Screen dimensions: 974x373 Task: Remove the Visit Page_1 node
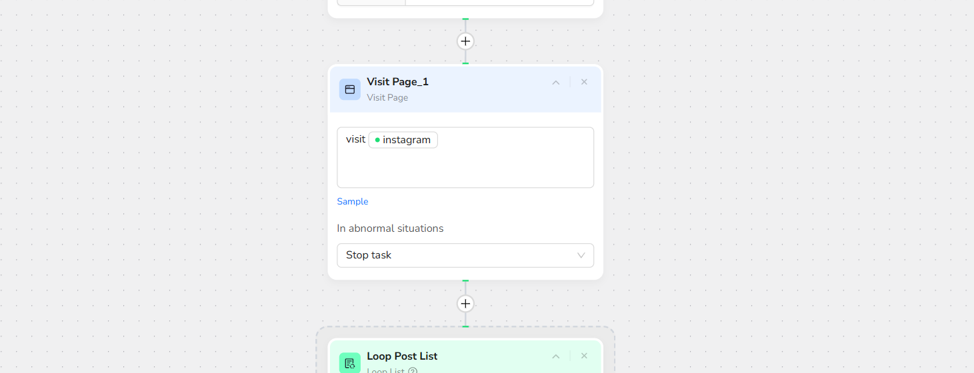584,82
